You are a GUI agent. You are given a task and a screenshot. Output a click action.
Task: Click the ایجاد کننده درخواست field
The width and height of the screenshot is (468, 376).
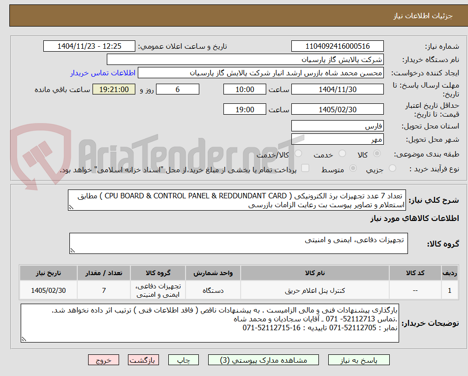pyautogui.click(x=260, y=73)
